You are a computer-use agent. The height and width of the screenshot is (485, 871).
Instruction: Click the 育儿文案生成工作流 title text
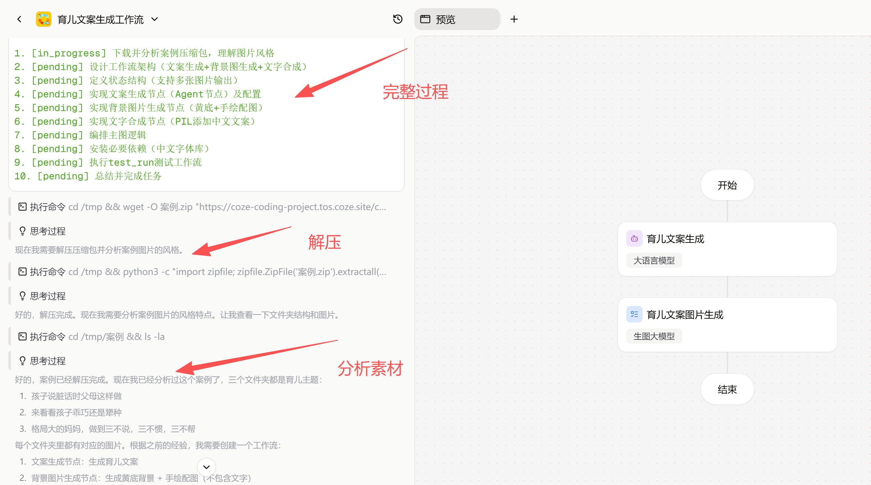(x=100, y=19)
